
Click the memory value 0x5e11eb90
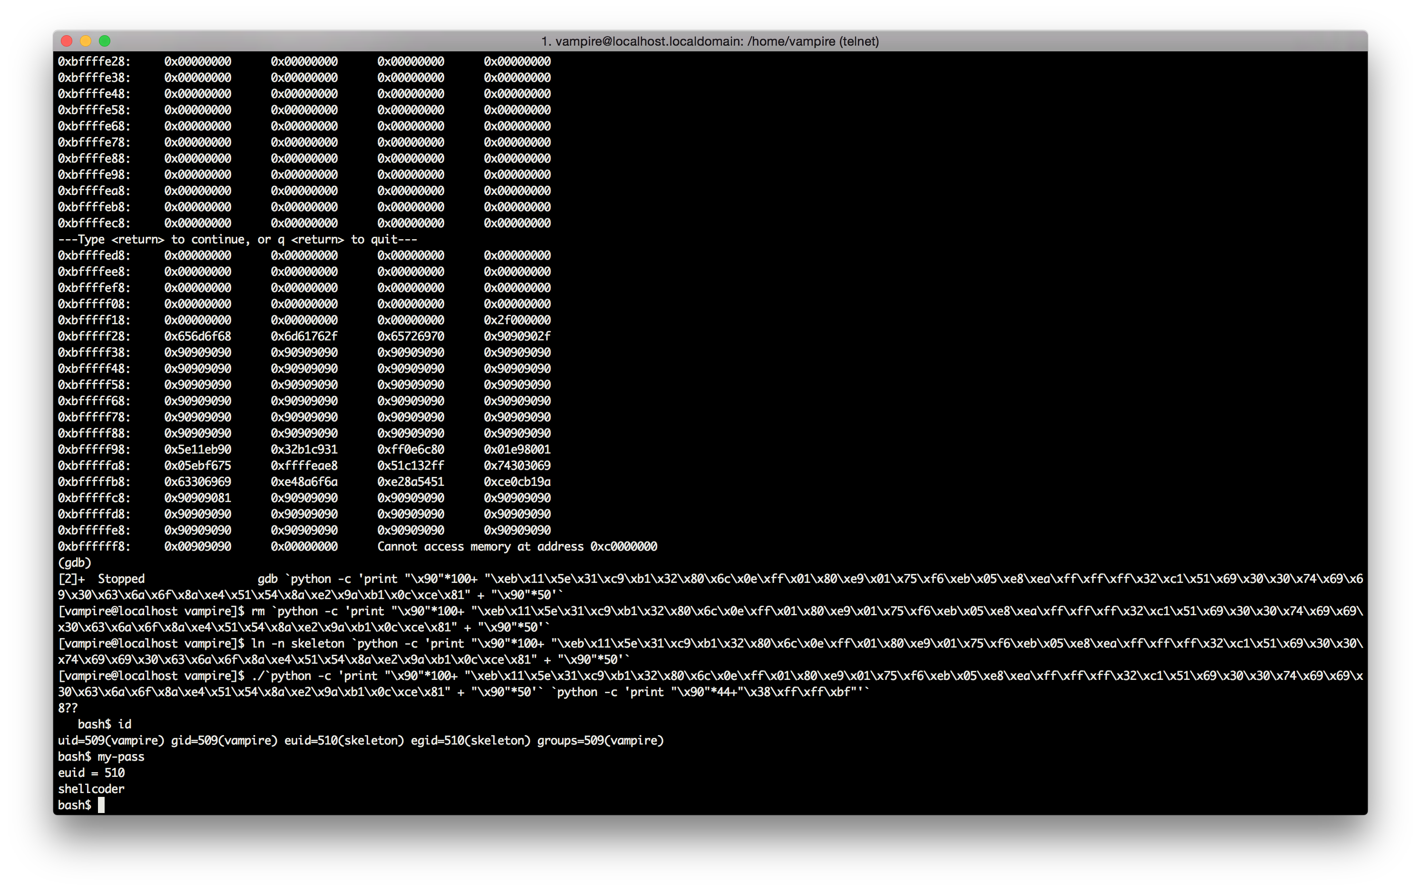pos(197,449)
